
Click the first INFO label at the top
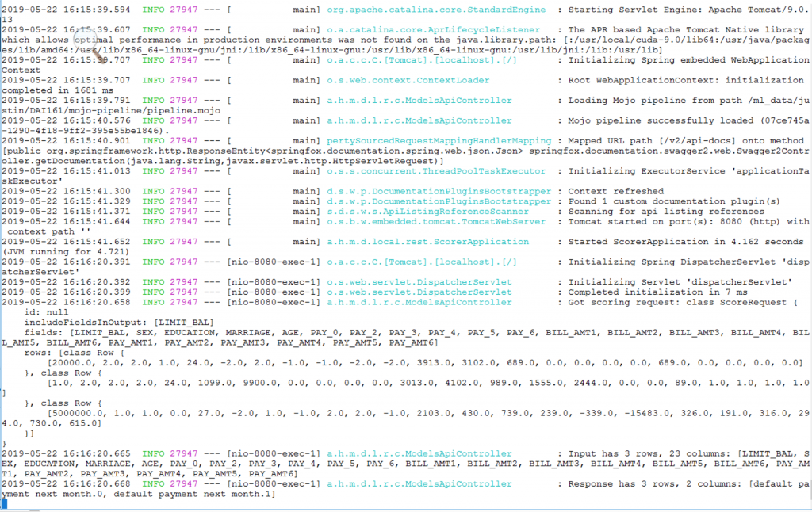[152, 9]
